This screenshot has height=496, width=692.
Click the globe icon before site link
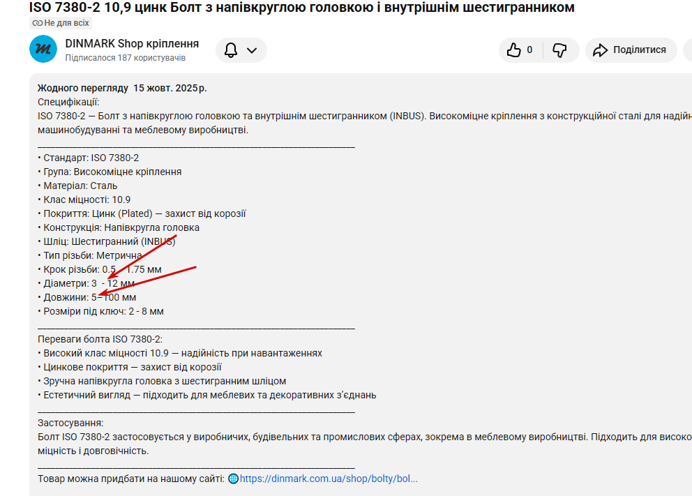tap(234, 479)
